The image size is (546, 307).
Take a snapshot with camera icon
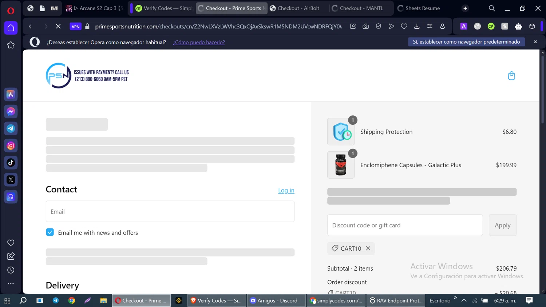pos(366,26)
